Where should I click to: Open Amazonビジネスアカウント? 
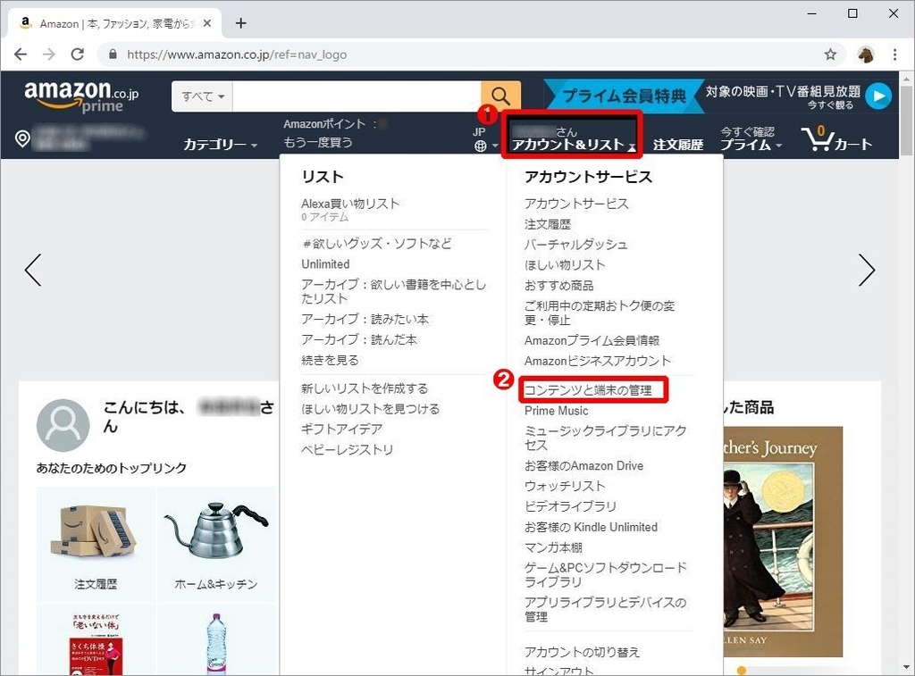[598, 361]
